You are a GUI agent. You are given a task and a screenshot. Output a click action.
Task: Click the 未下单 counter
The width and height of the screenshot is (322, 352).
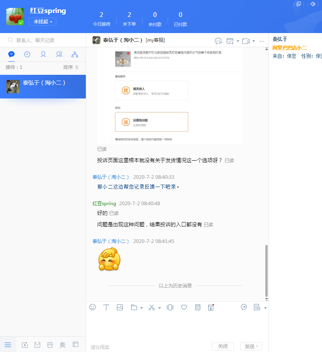coord(129,19)
